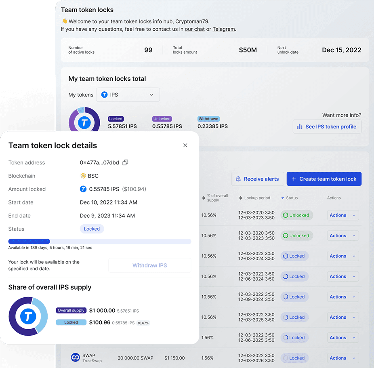The height and width of the screenshot is (368, 374).
Task: Click the IPS token icon beside Amount locked
Action: (x=84, y=189)
